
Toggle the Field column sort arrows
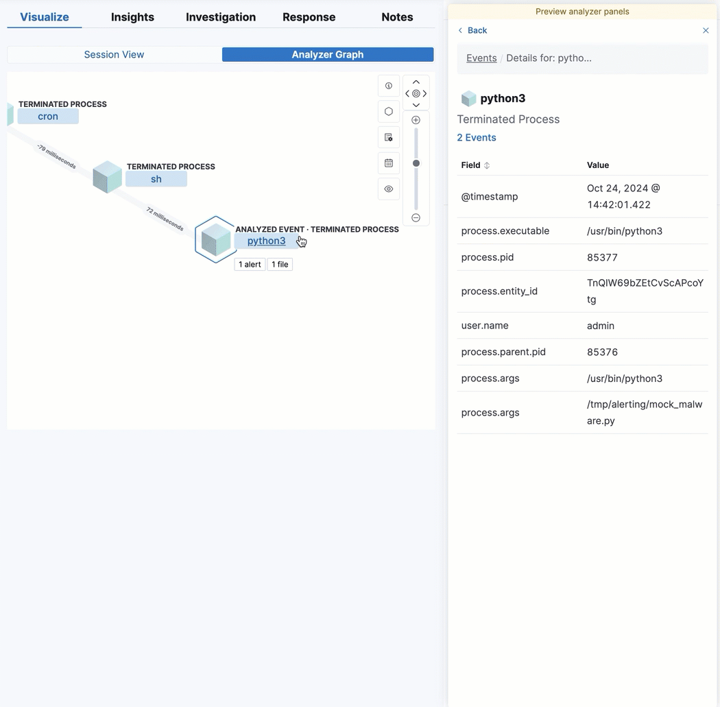pos(487,165)
